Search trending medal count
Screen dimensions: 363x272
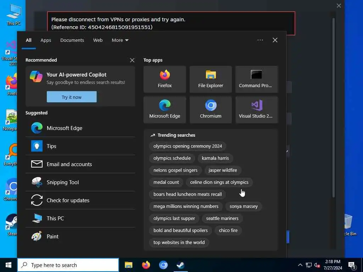(x=166, y=182)
